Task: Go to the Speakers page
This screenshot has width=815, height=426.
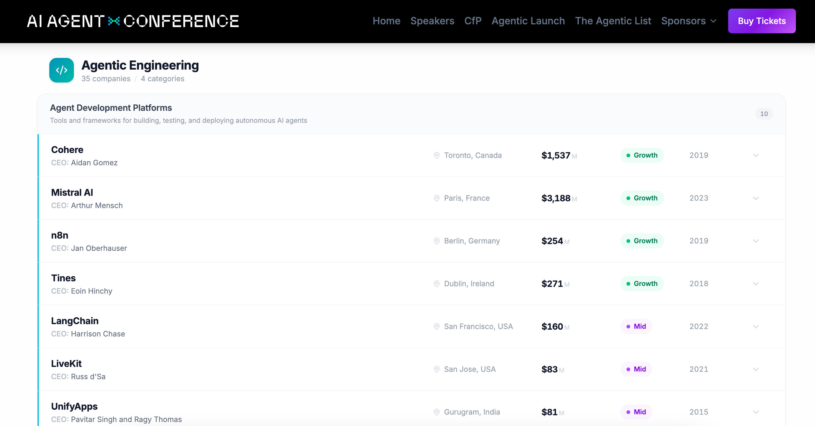Action: tap(432, 21)
